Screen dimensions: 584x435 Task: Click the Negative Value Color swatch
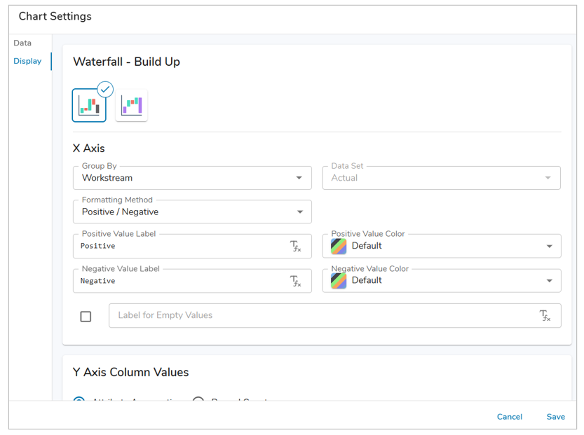click(339, 280)
